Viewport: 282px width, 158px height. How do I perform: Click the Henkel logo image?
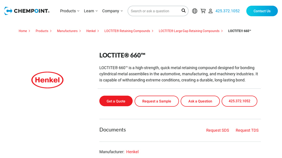[x=47, y=80]
